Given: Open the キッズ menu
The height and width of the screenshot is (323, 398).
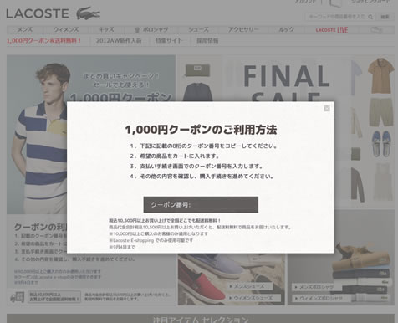Looking at the screenshot, I should point(106,29).
